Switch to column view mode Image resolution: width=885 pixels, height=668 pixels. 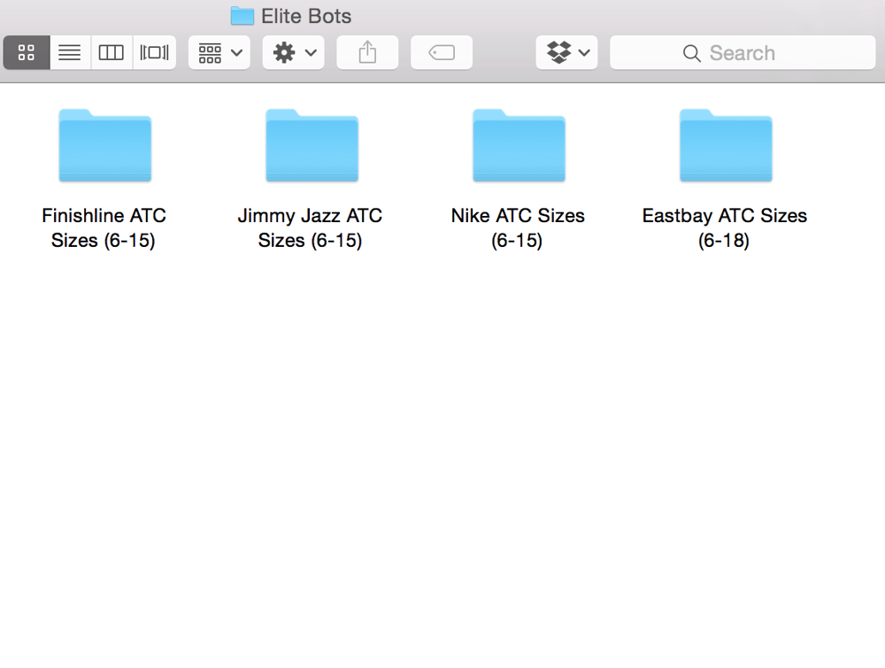coord(112,52)
